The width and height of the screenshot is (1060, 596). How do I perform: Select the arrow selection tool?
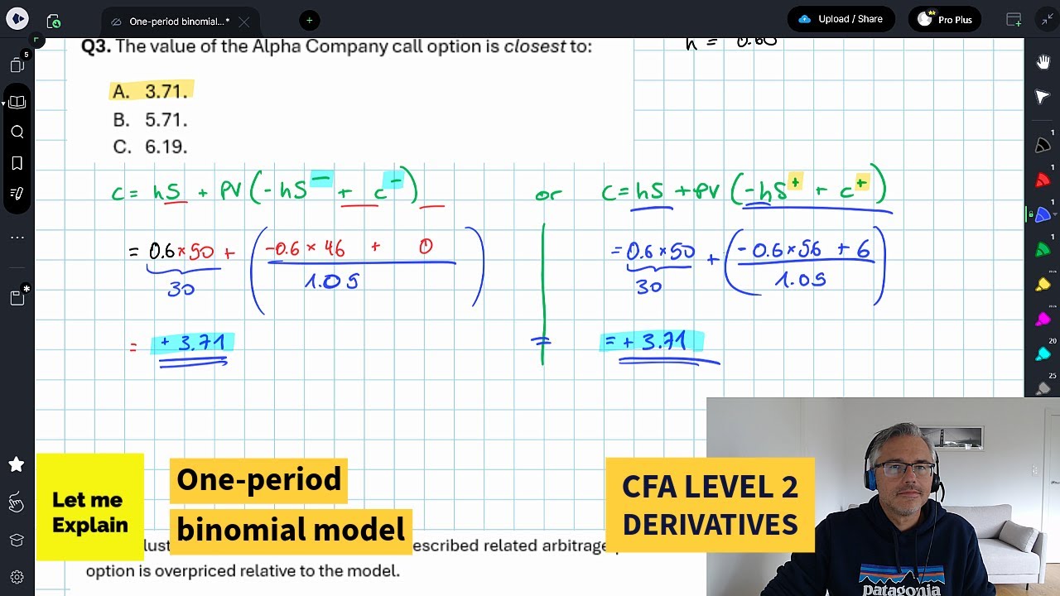point(1043,98)
